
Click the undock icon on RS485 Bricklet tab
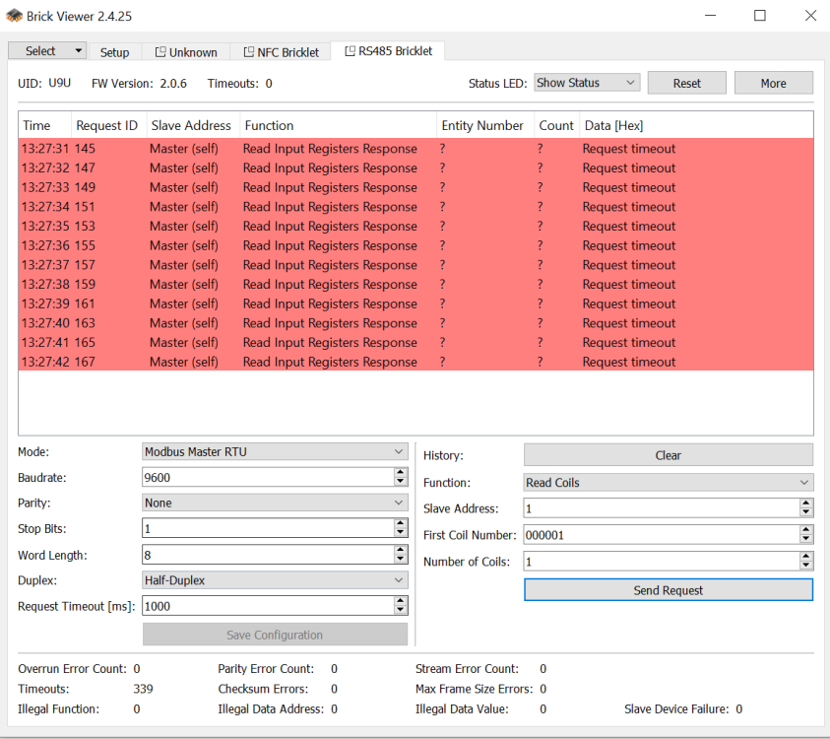[x=350, y=51]
